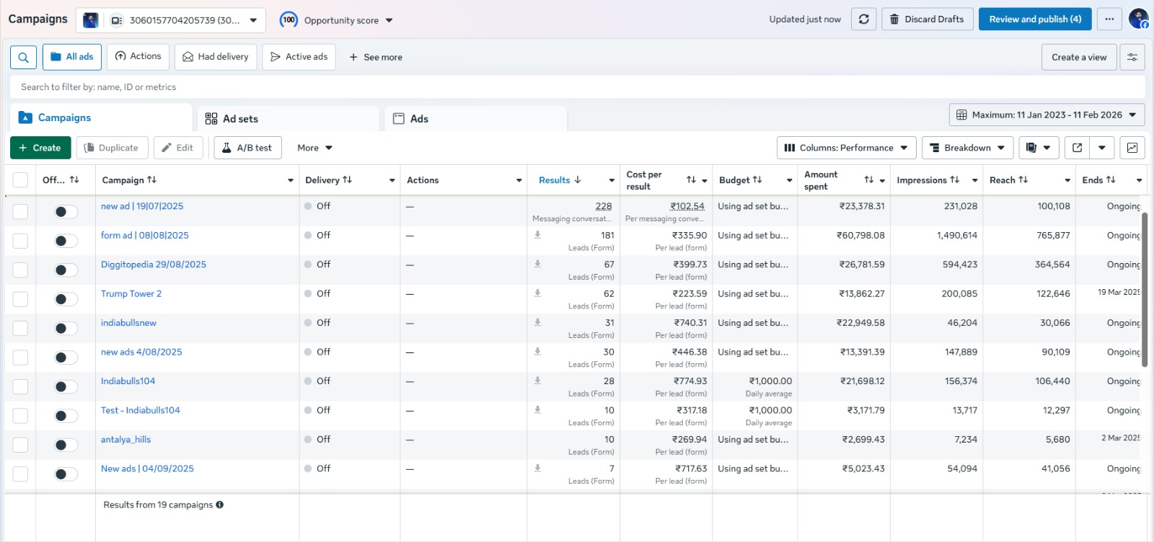The image size is (1154, 542).
Task: Refresh the campaign data
Action: click(863, 19)
